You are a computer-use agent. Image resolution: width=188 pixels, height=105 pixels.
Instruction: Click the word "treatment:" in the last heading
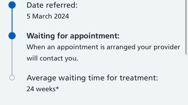[x=139, y=78]
